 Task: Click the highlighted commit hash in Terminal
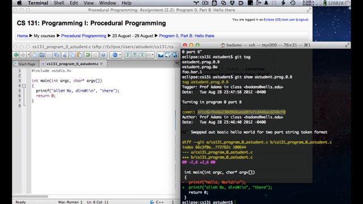(242, 112)
